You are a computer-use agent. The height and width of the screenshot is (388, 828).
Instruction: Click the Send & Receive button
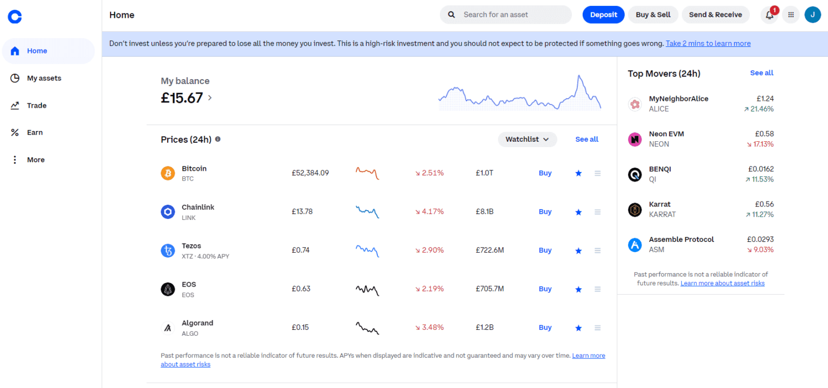[x=715, y=15]
